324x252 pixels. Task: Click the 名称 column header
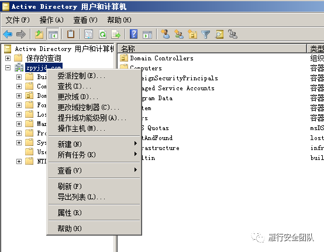tap(212, 49)
